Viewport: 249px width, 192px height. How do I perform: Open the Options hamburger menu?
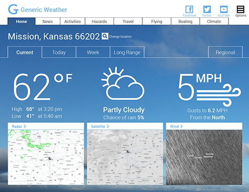[x=241, y=9]
